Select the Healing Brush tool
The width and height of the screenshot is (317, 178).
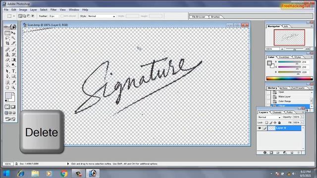(7, 49)
